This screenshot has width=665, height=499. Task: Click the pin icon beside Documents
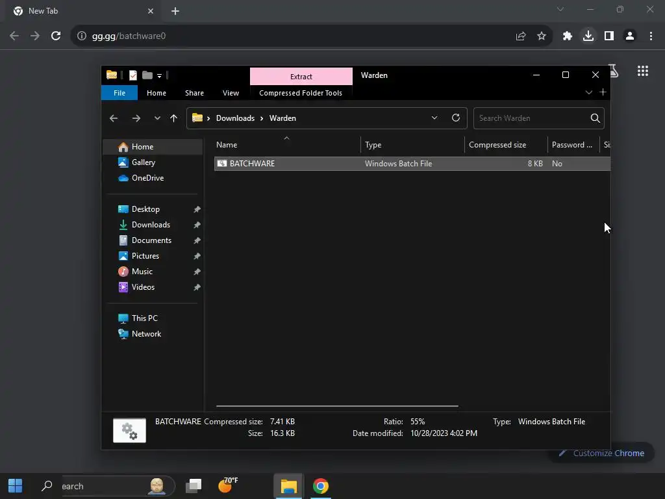coord(197,240)
